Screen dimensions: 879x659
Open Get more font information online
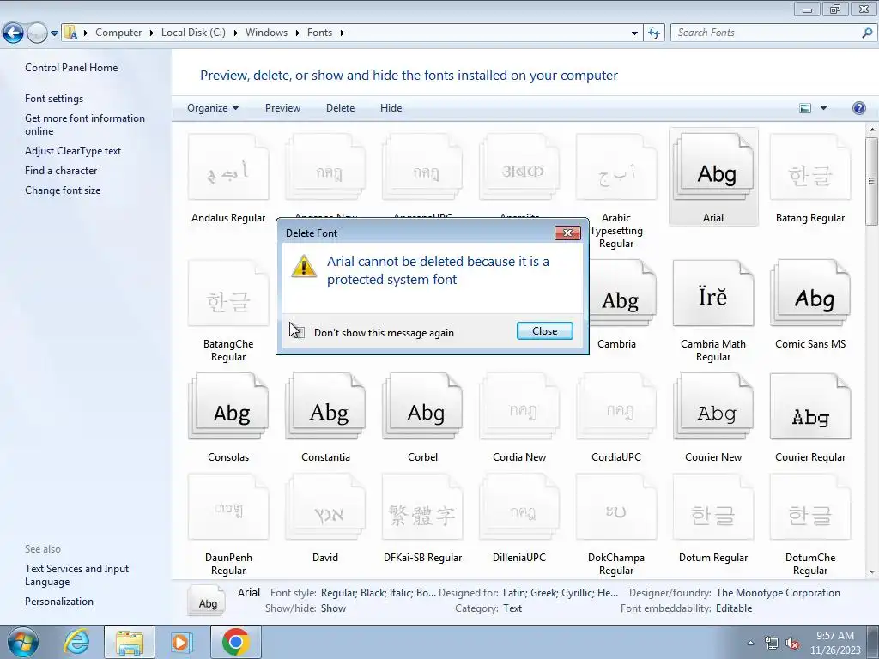click(x=85, y=125)
